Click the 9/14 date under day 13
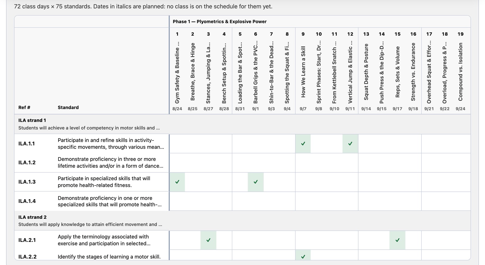The image size is (485, 265). click(366, 109)
